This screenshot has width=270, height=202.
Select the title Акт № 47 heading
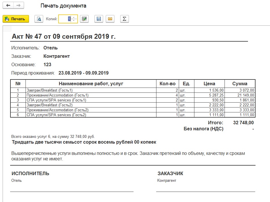click(x=63, y=36)
